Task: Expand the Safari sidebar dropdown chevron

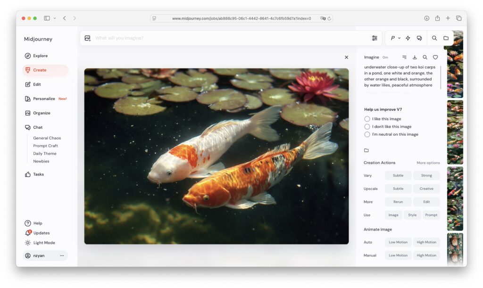Action: click(x=55, y=18)
